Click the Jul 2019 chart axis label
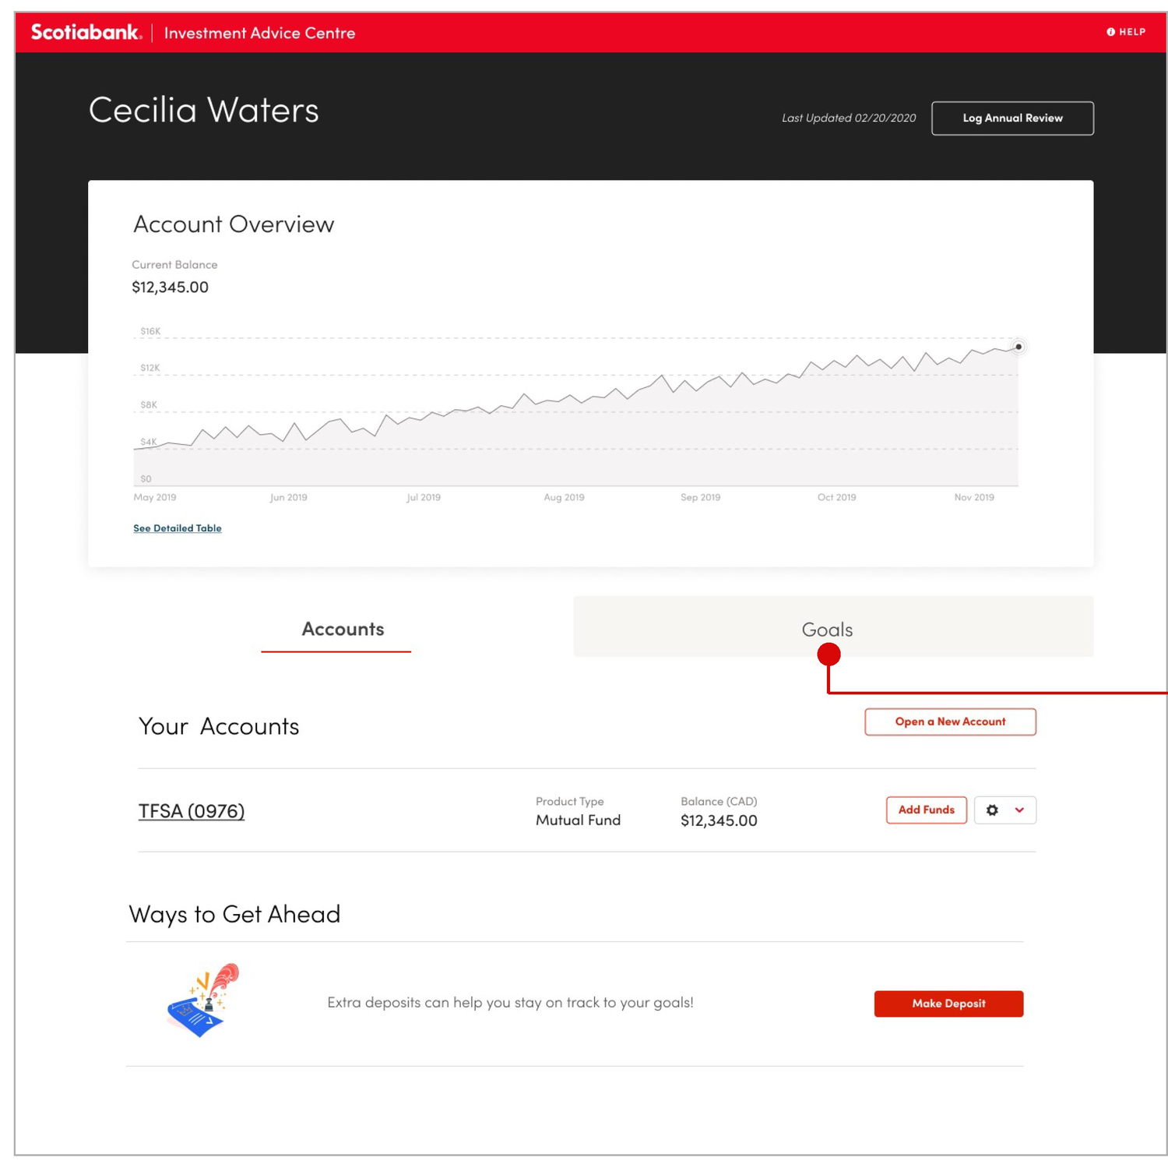Image resolution: width=1168 pixels, height=1168 pixels. (424, 497)
